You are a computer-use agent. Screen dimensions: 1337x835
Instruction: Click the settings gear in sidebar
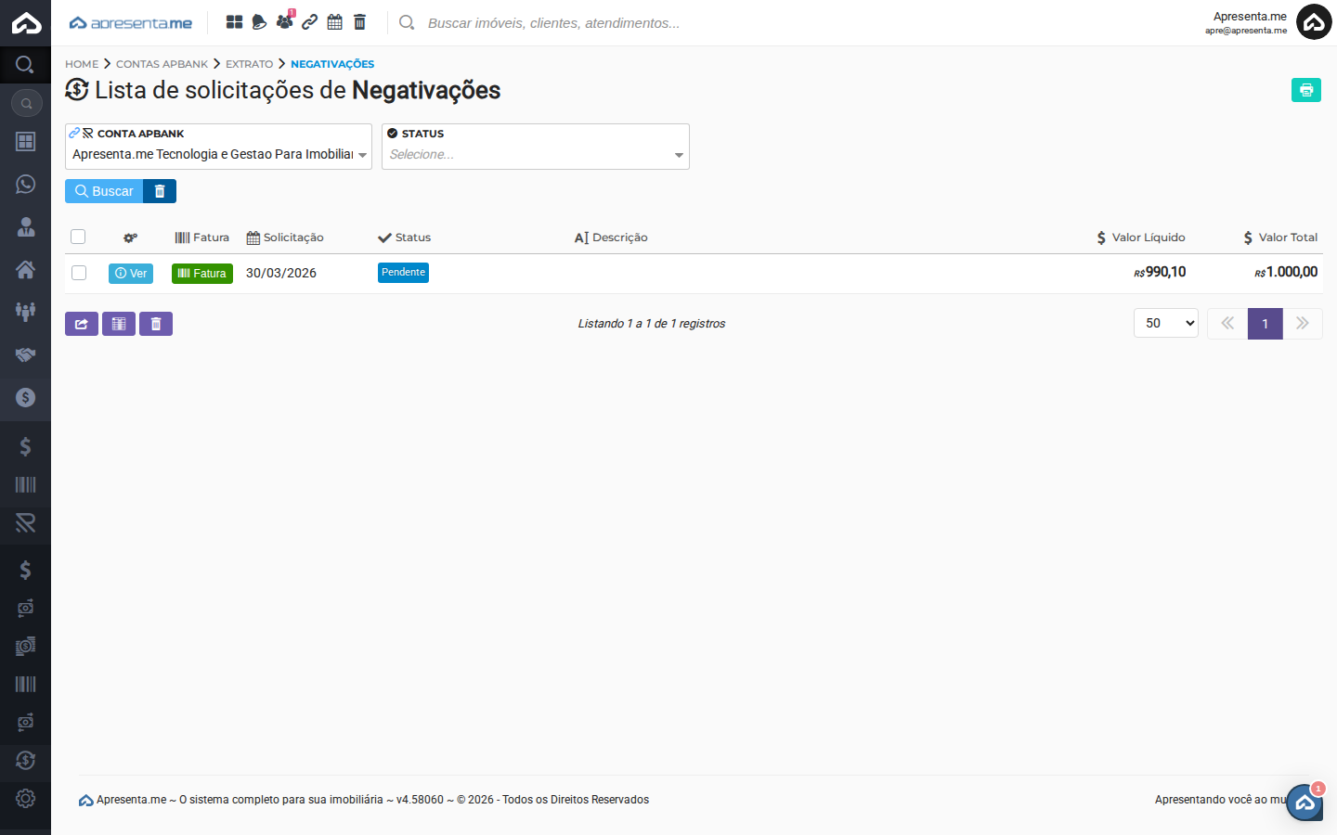coord(25,798)
